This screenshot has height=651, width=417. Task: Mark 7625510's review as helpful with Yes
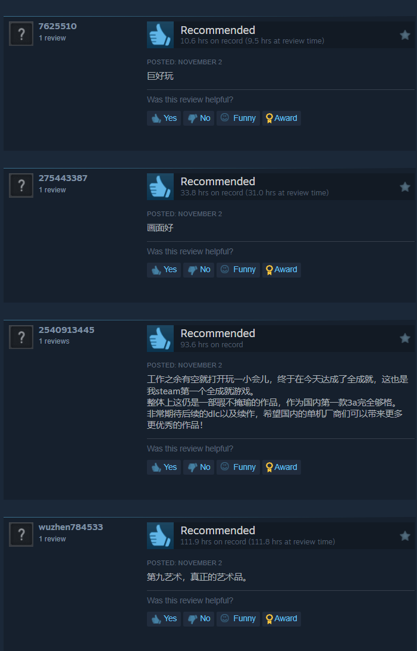click(164, 119)
